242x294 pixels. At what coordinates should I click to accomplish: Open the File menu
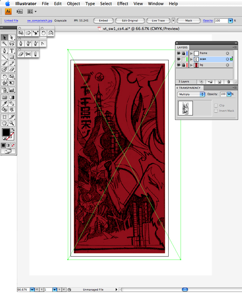pos(45,4)
